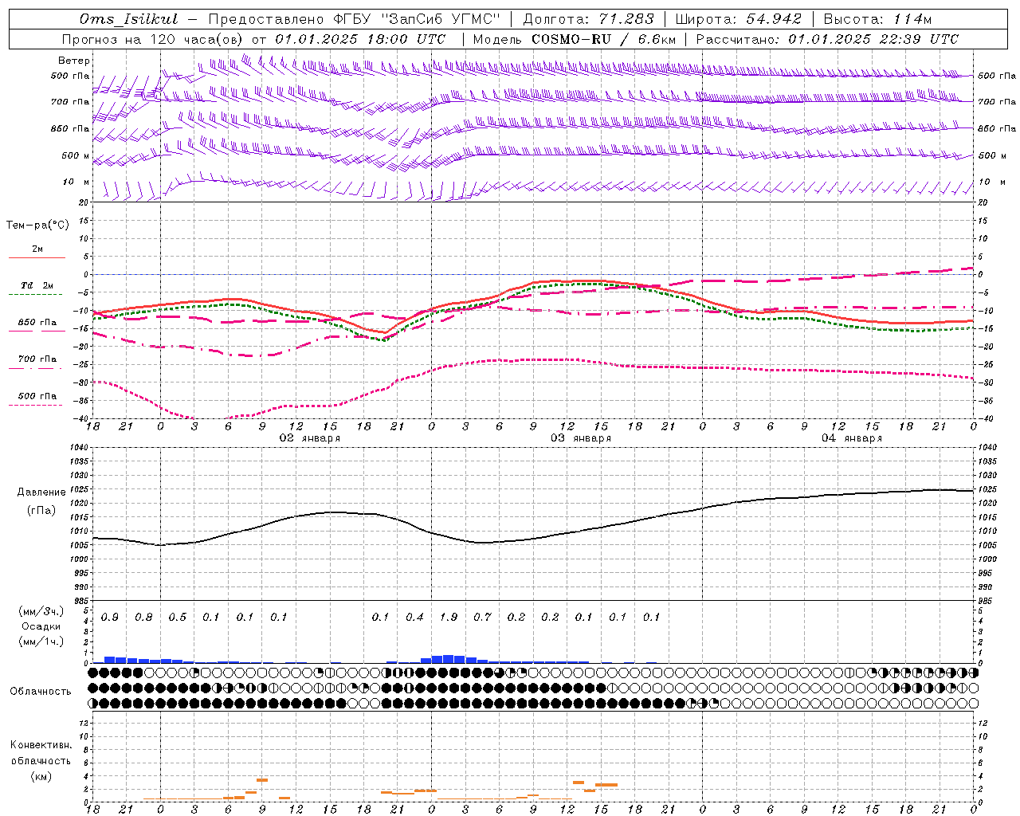Click the date label 02 января
The width and height of the screenshot is (1020, 816).
310,438
